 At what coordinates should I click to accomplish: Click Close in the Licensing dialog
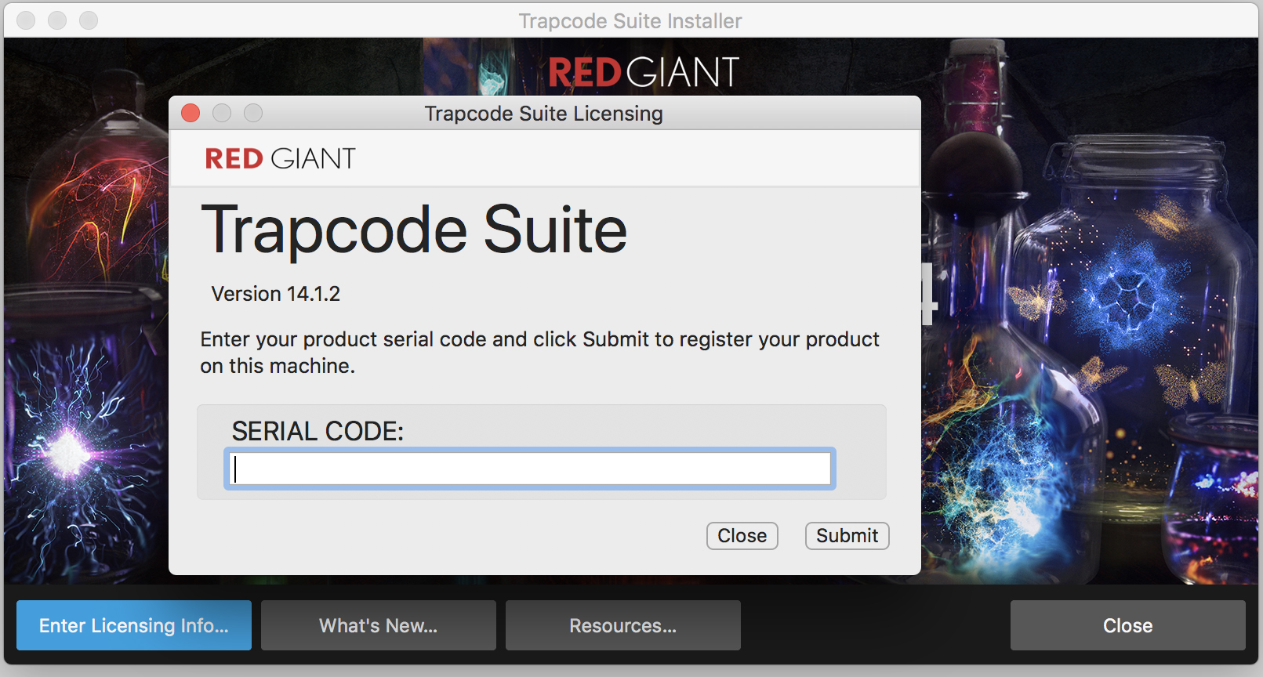tap(742, 536)
